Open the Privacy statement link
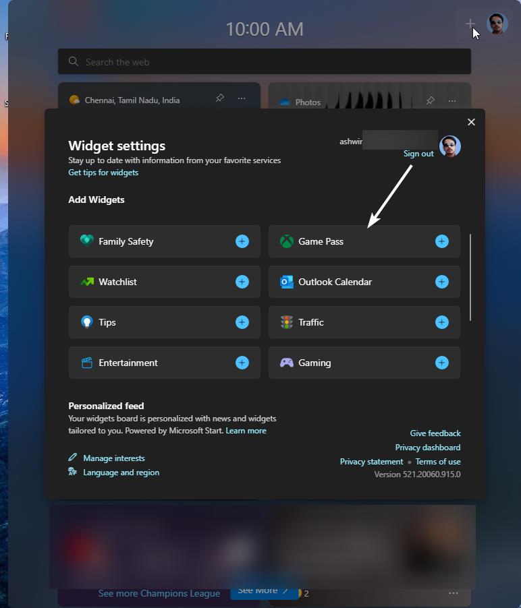The image size is (521, 608). 372,462
